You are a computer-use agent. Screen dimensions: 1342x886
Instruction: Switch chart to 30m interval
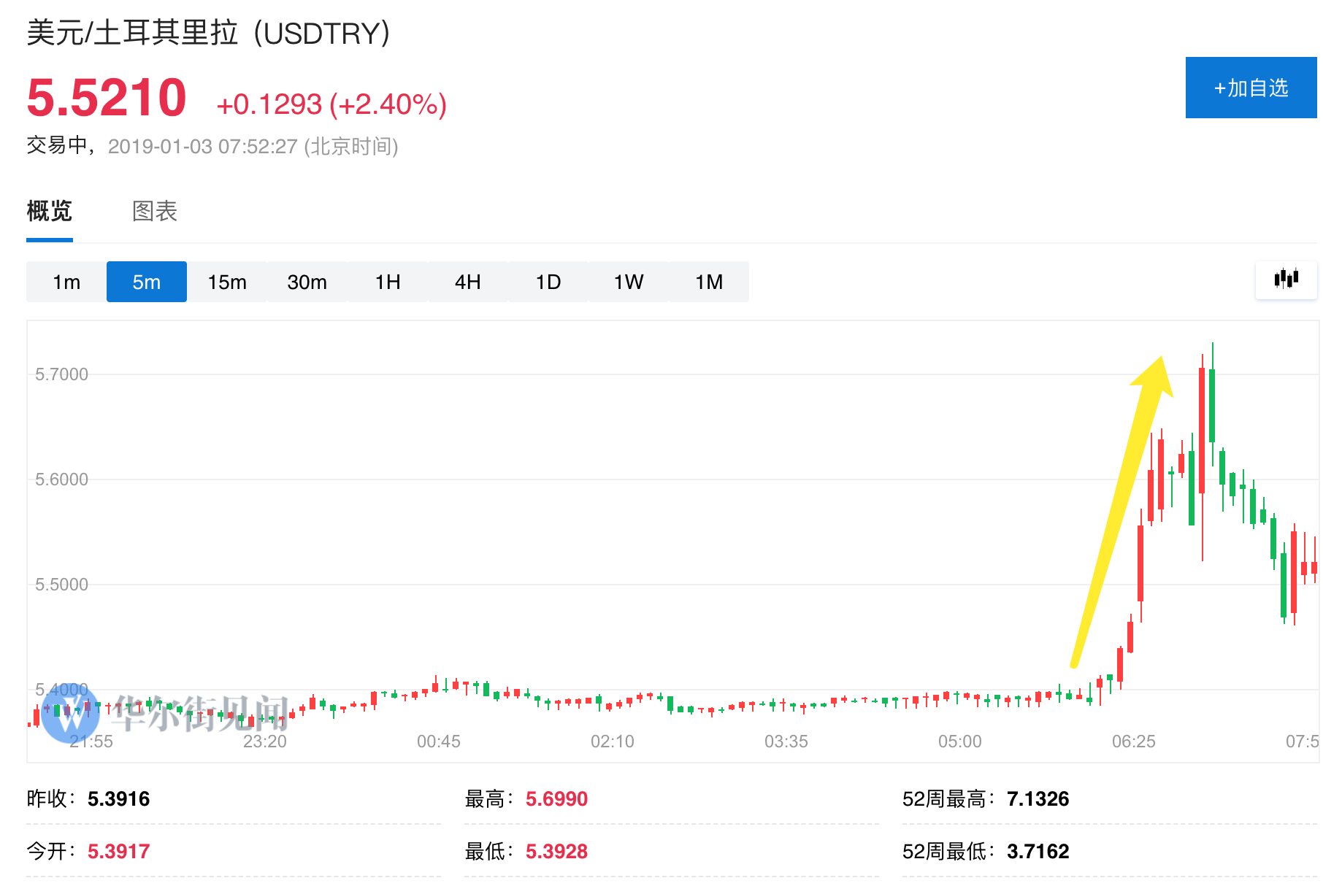tap(307, 282)
